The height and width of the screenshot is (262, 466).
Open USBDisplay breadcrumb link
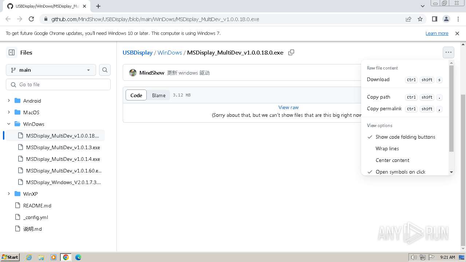[x=138, y=52]
